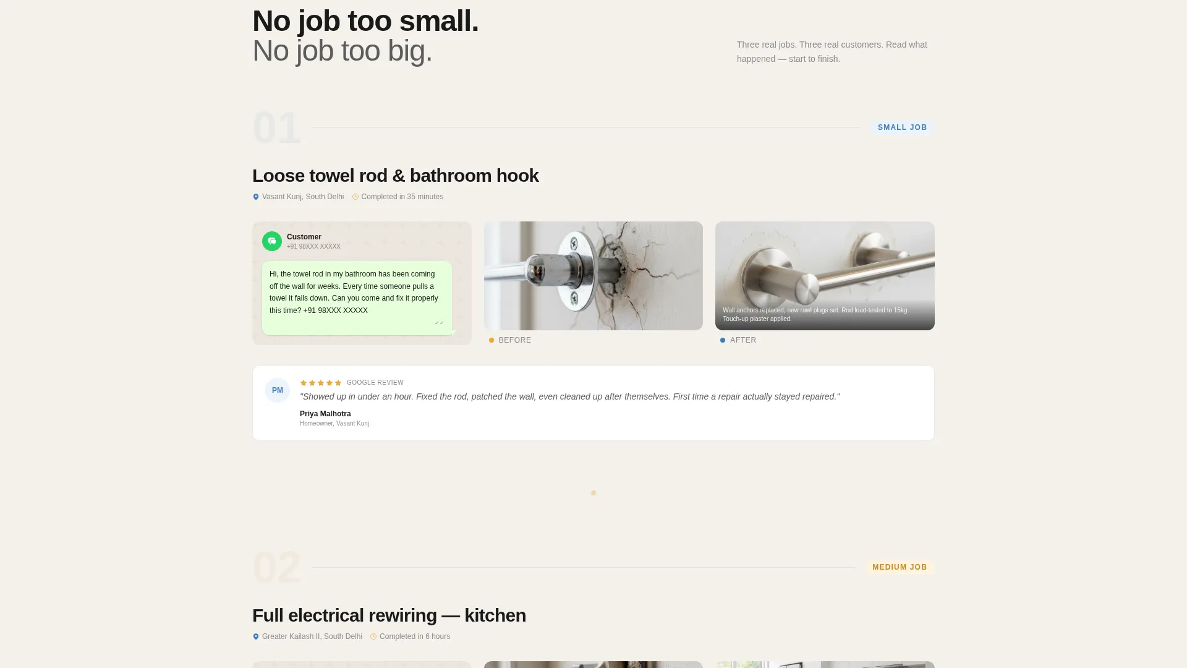This screenshot has width=1187, height=668.
Task: Click the orange dot between job sections
Action: pos(593,493)
